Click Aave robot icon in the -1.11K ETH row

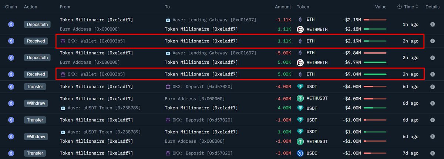click(x=168, y=20)
